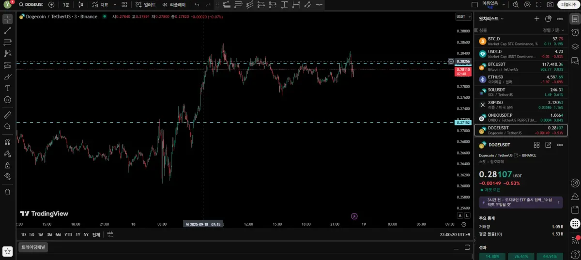The height and width of the screenshot is (260, 581).
Task: Open the 정렬 기준 sort dropdown
Action: 553,30
